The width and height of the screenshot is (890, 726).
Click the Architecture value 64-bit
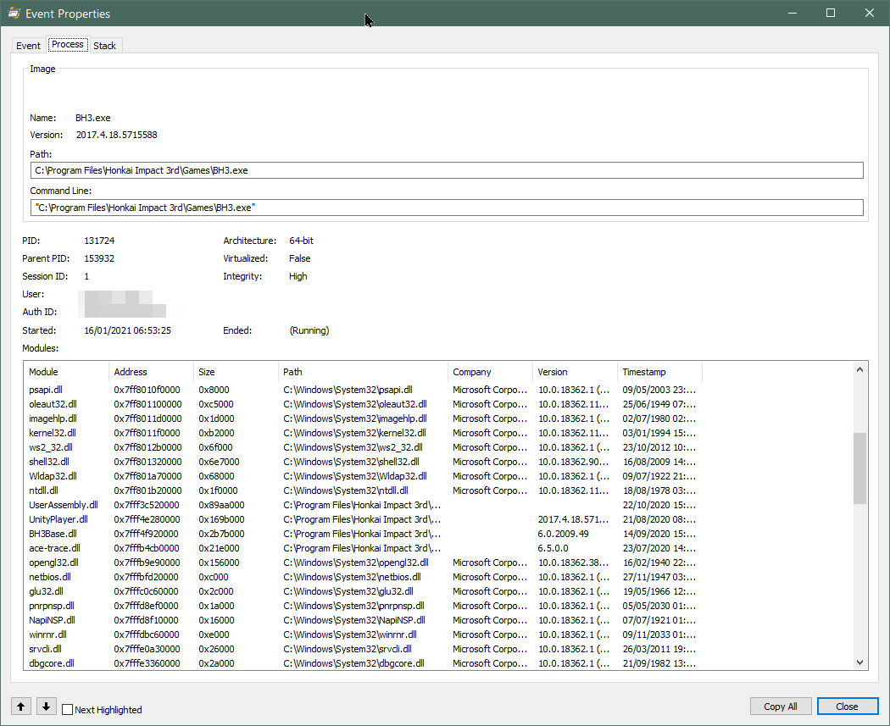pyautogui.click(x=302, y=241)
